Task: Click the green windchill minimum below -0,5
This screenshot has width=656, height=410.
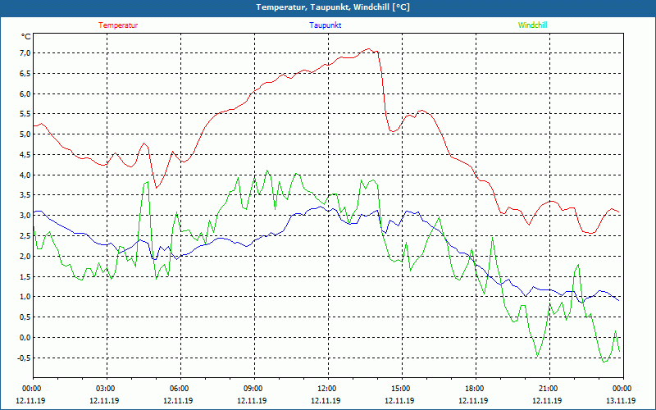Action: [x=604, y=362]
